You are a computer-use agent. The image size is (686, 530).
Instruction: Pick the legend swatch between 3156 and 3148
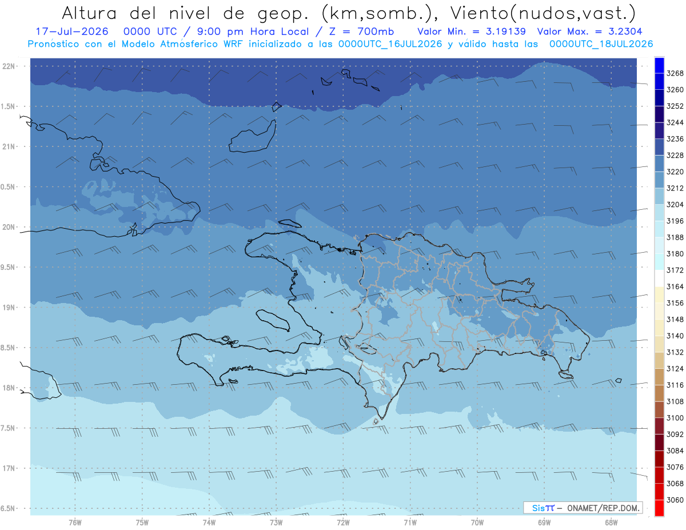point(659,311)
